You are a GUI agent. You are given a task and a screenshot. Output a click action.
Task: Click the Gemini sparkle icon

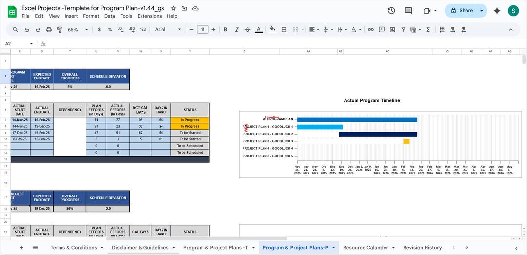pyautogui.click(x=497, y=11)
